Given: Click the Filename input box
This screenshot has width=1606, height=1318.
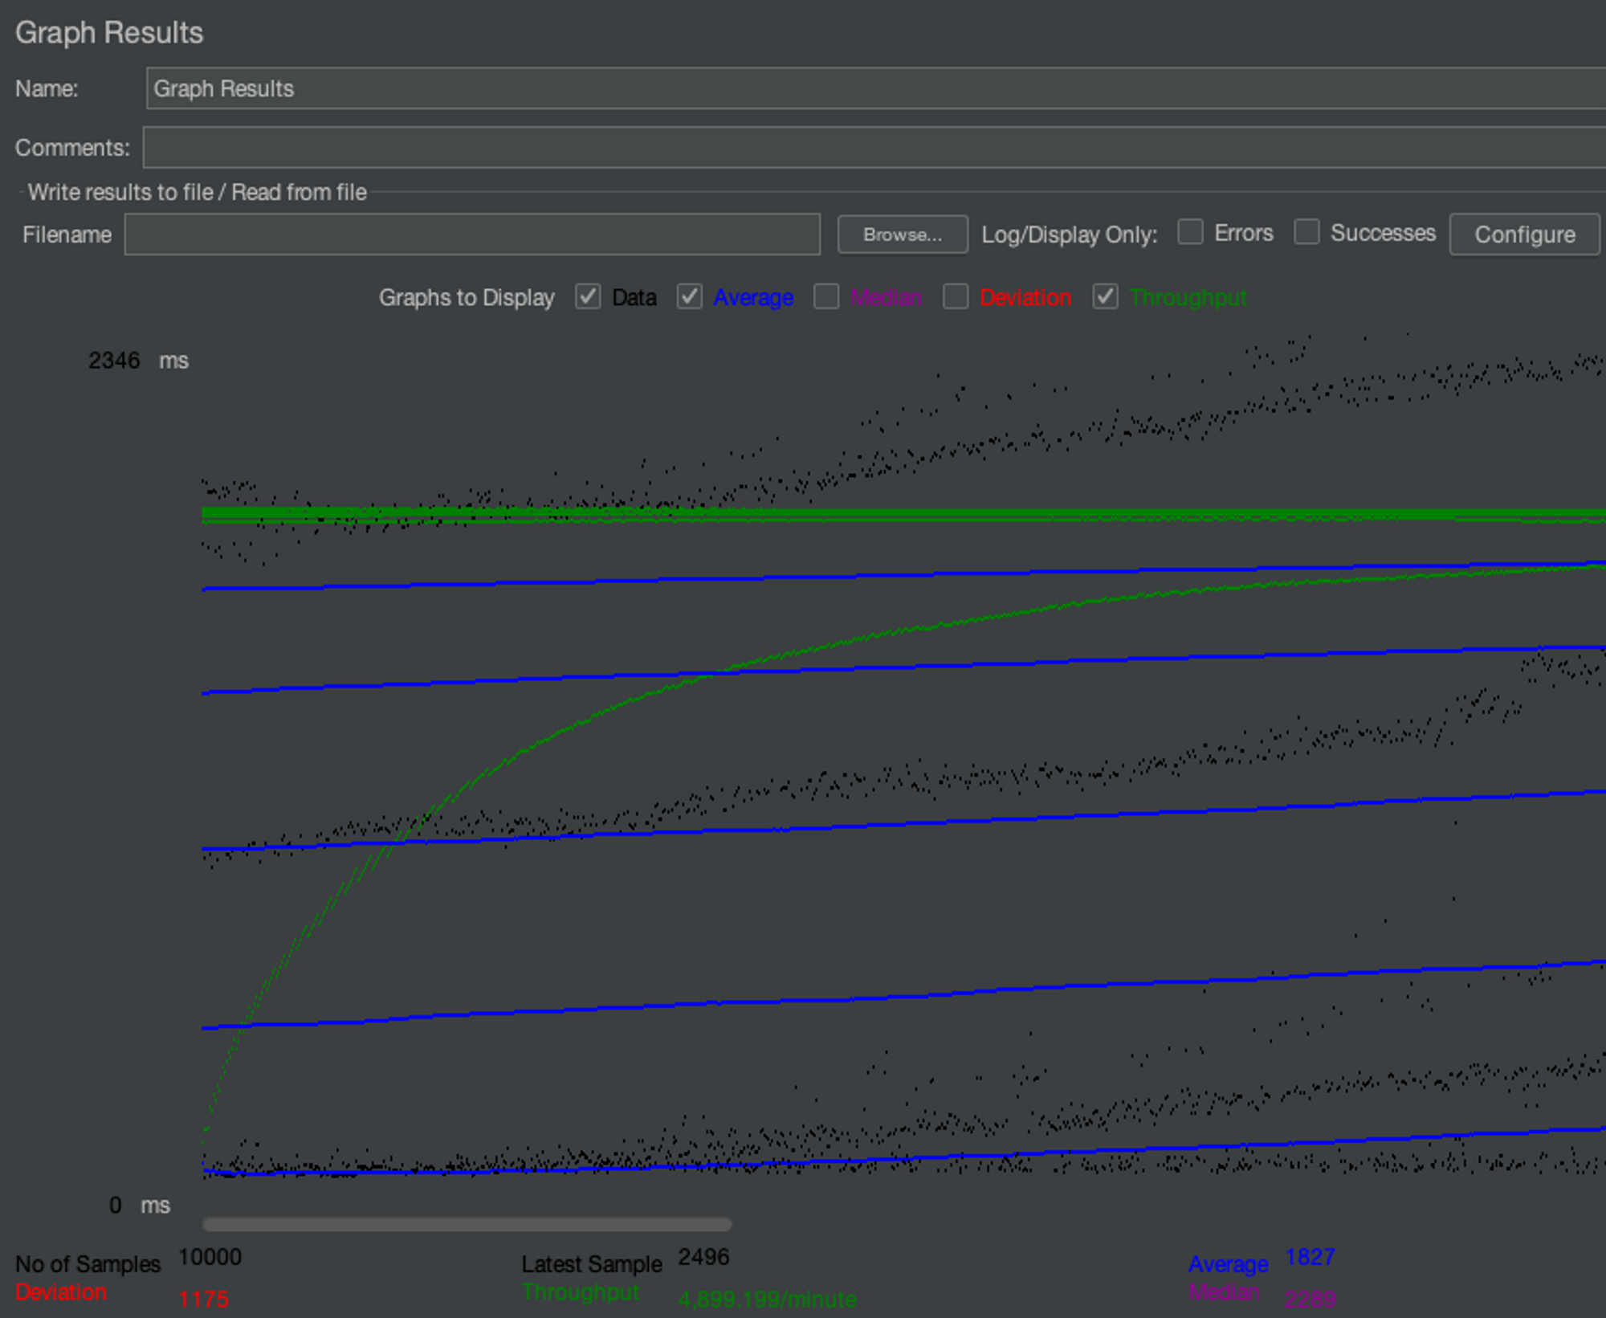Looking at the screenshot, I should point(472,235).
